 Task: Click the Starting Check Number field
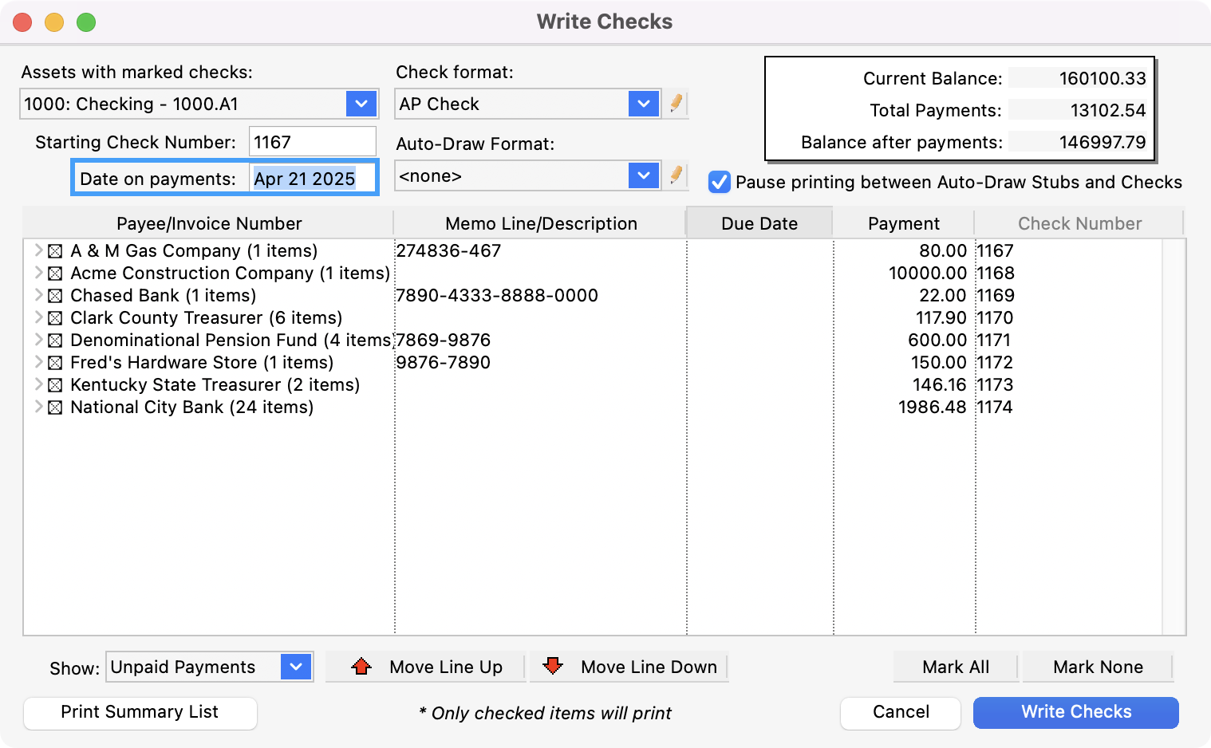(311, 142)
